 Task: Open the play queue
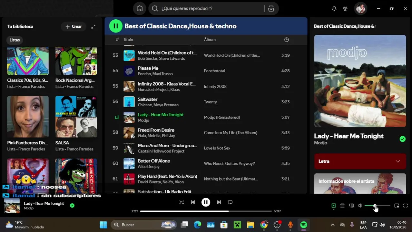coord(342,206)
